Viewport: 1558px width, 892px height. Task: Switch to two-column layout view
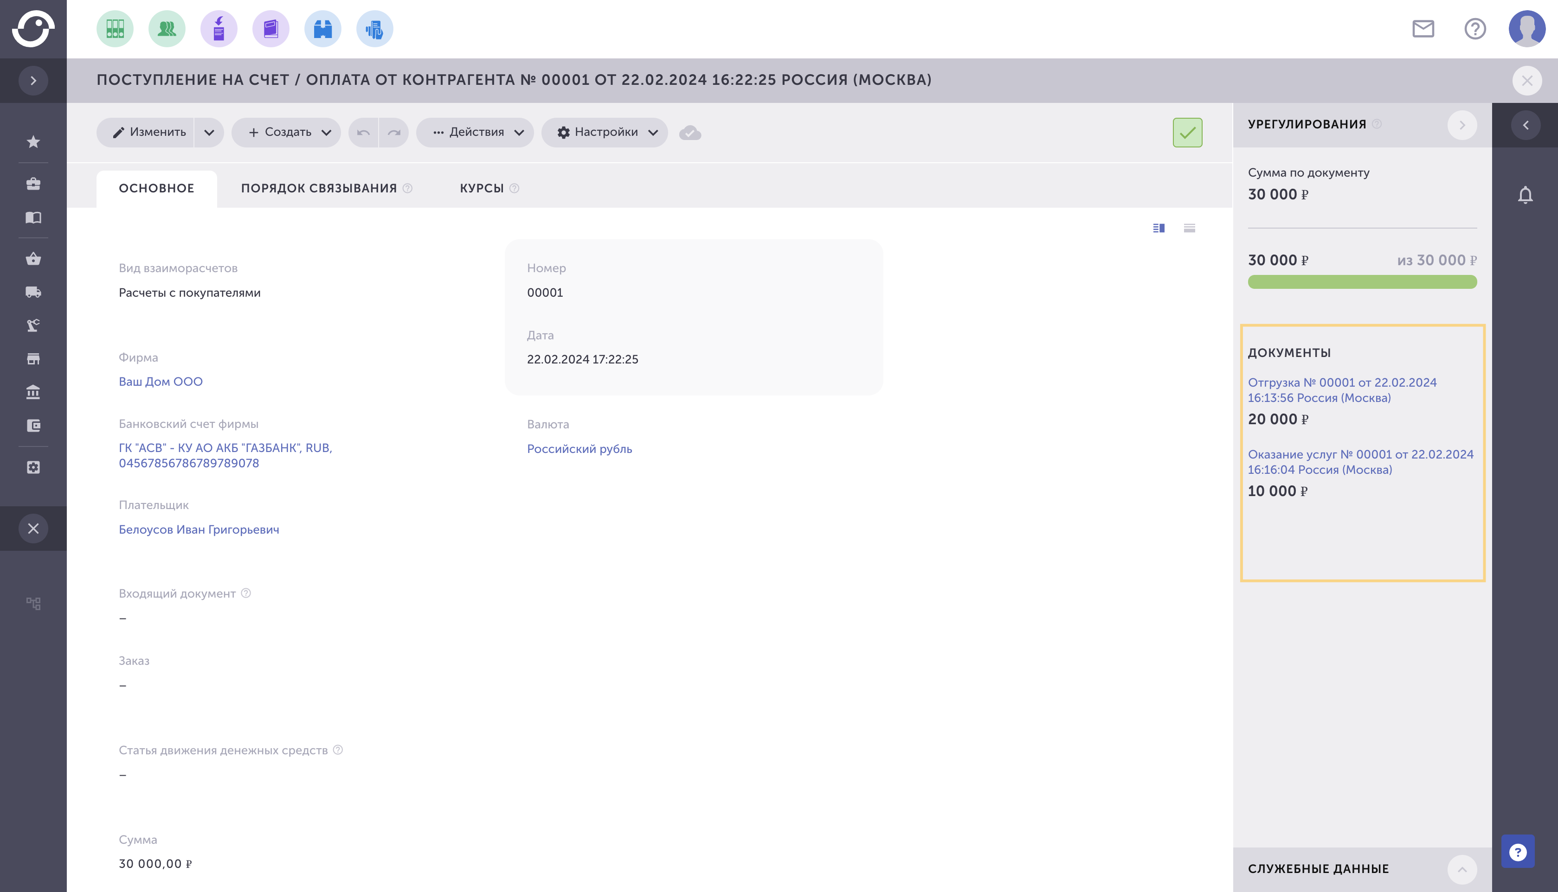click(1159, 228)
